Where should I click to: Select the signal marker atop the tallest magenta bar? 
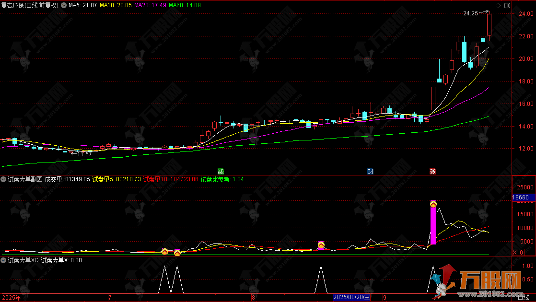click(x=433, y=204)
